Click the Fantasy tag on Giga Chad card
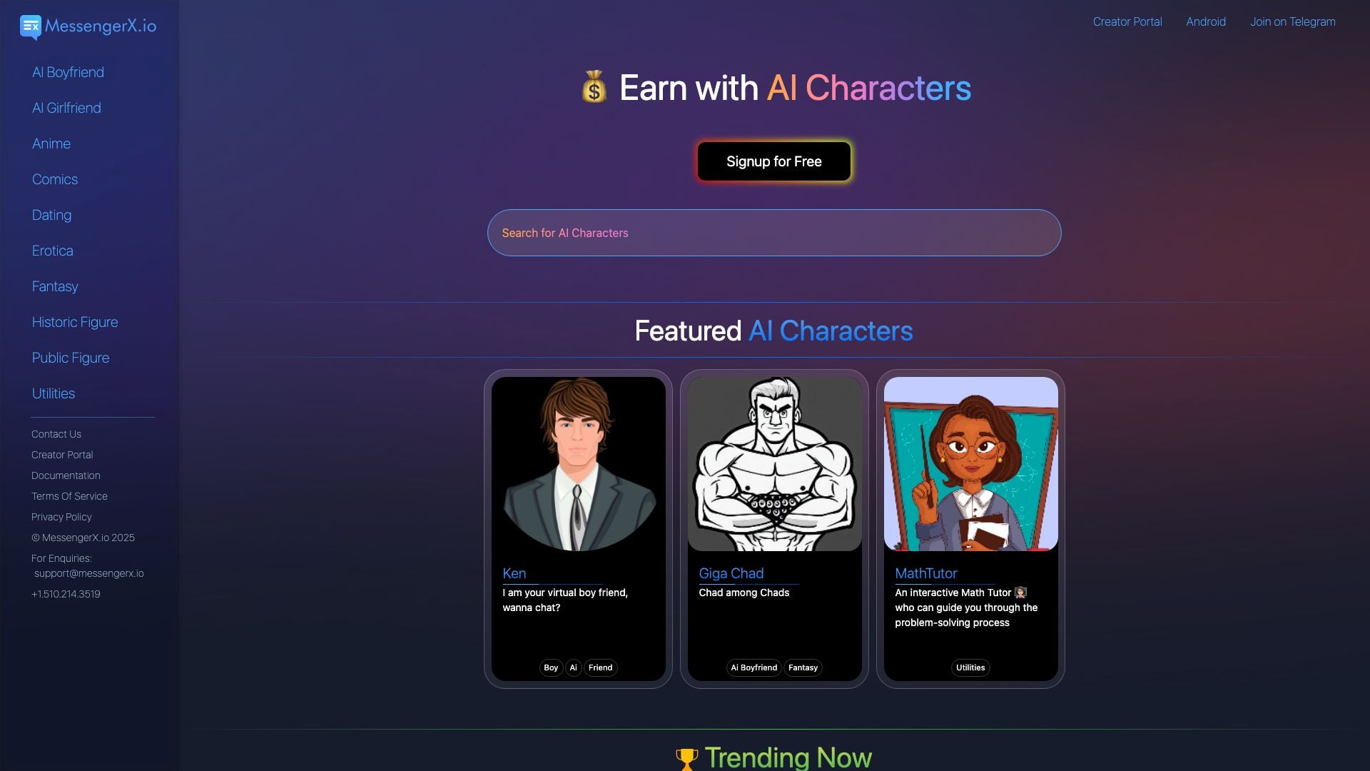1370x771 pixels. (803, 667)
